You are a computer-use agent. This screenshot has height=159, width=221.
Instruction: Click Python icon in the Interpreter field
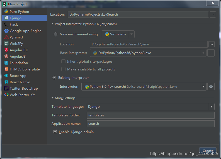[x=87, y=87]
